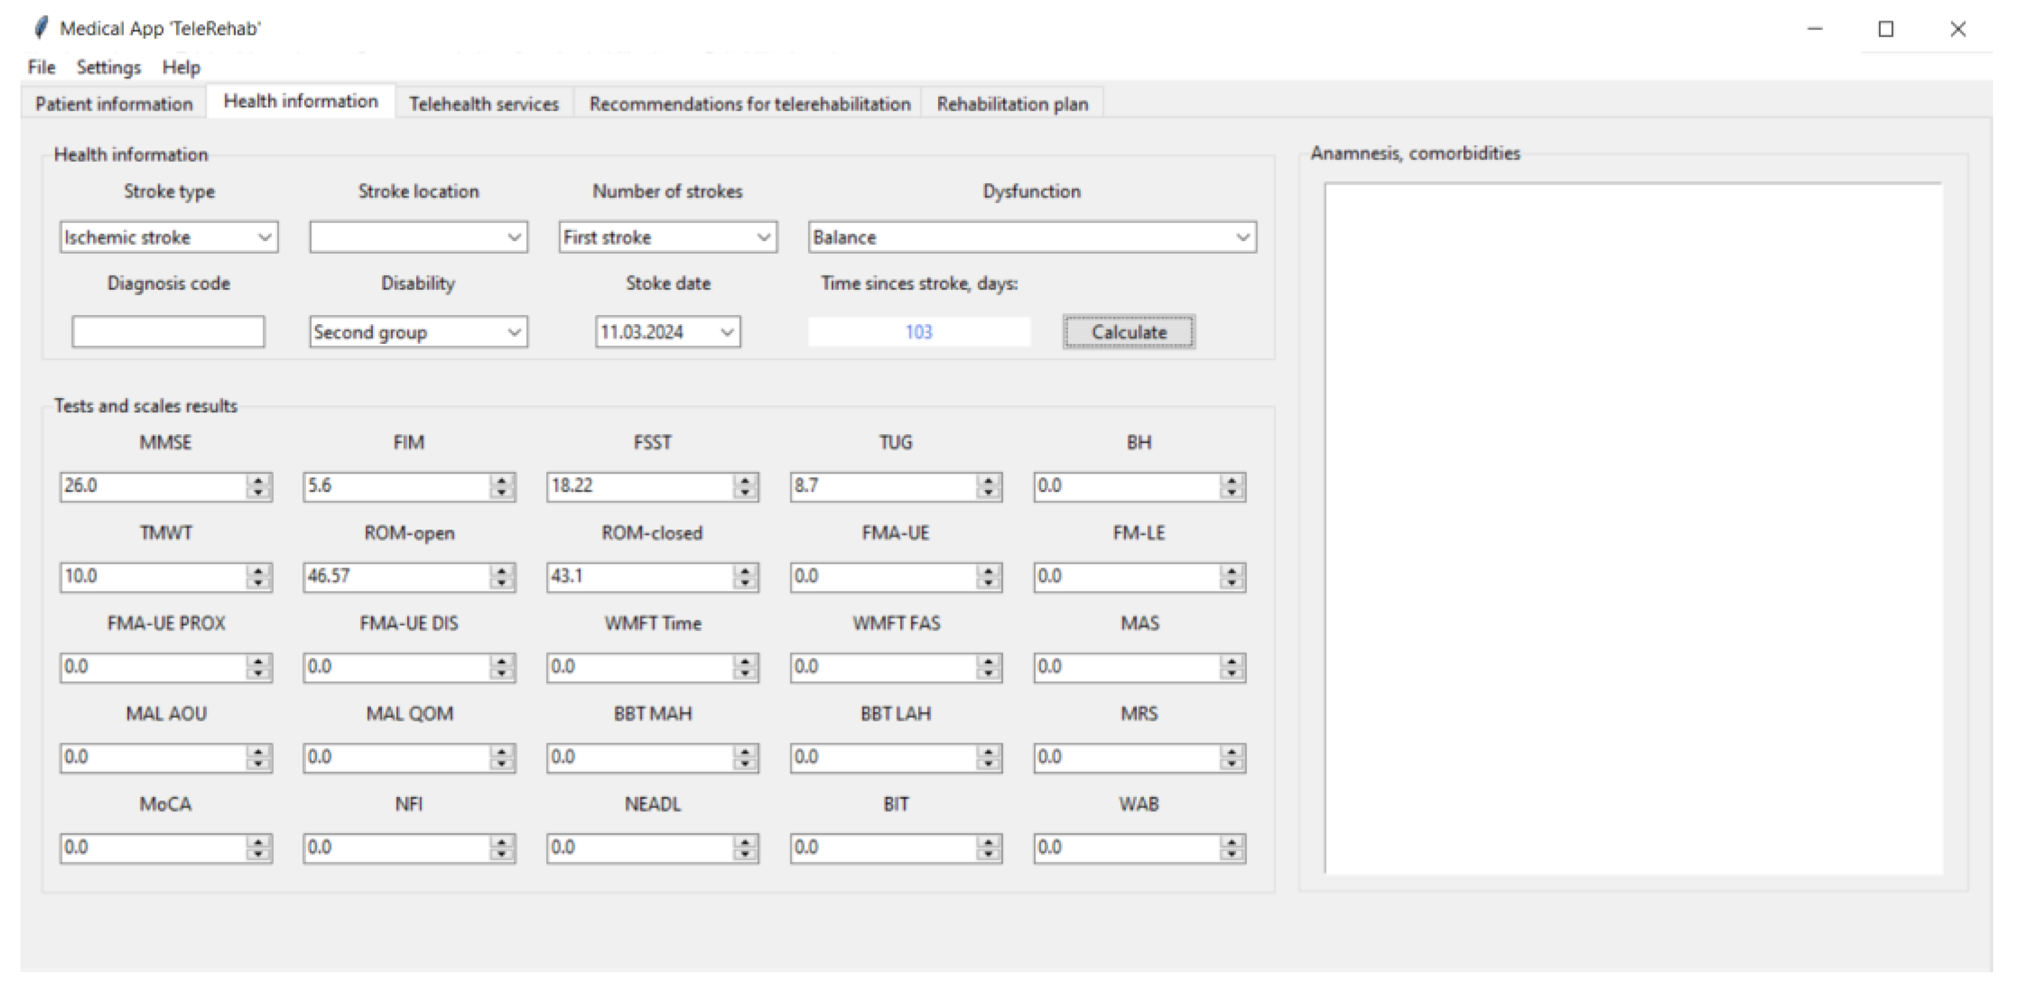Click inside the Anamnesis, comorbidities text area
This screenshot has width=2025, height=998.
pos(1633,528)
